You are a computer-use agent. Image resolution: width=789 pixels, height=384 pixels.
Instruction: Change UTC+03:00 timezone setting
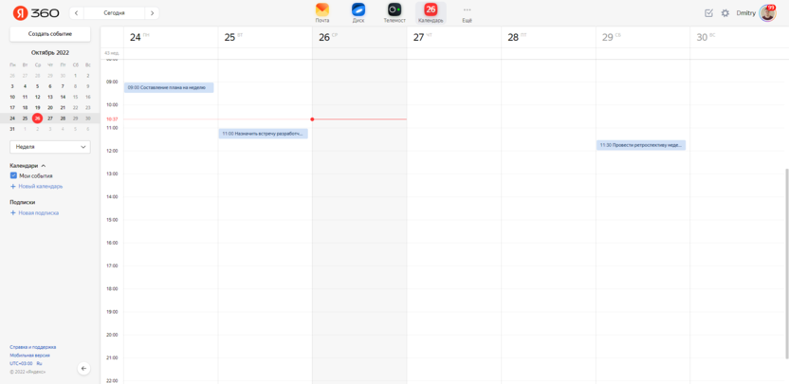(x=21, y=363)
